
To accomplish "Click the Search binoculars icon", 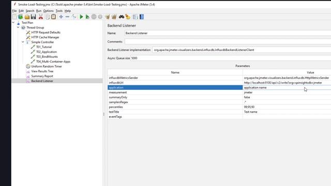I will (x=122, y=17).
